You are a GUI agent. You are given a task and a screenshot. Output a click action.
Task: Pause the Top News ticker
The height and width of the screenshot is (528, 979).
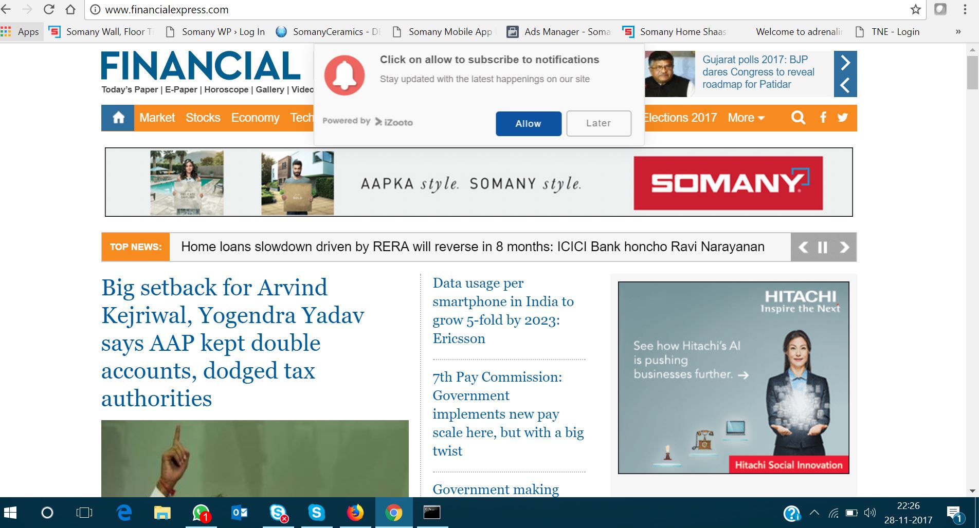pos(823,247)
